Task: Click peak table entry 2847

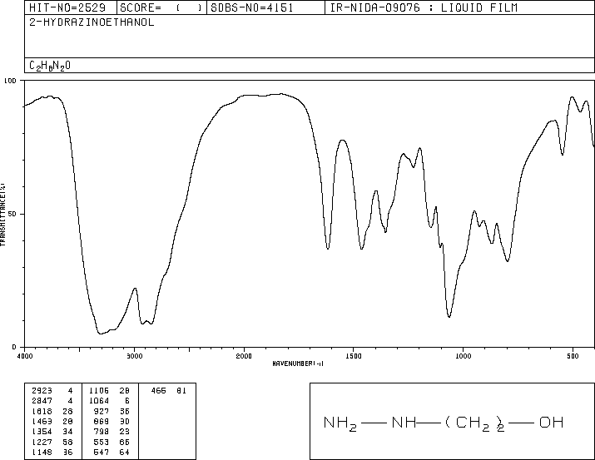Action: (x=42, y=401)
